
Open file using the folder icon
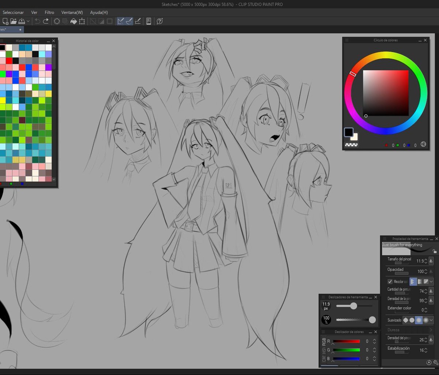14,21
